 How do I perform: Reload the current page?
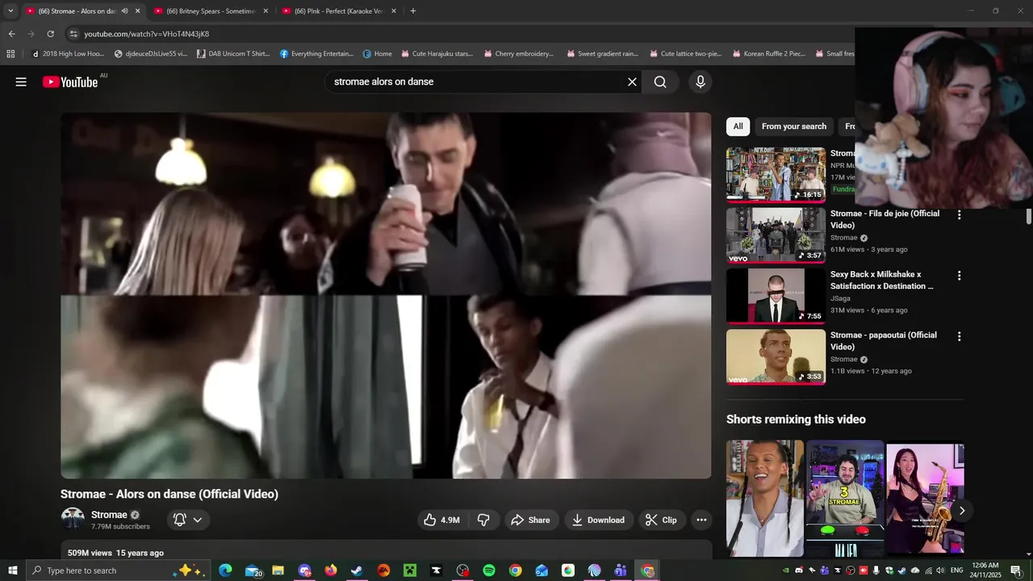click(x=50, y=34)
